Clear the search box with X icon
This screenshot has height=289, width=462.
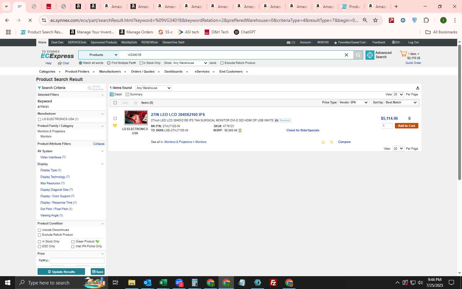point(346,55)
